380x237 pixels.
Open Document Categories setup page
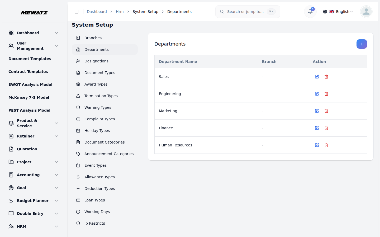click(x=105, y=142)
